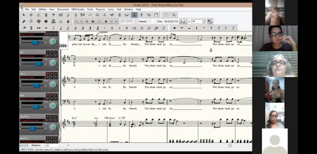The image size is (317, 154).
Task: Switch to layer 2 button
Action: tap(22, 145)
